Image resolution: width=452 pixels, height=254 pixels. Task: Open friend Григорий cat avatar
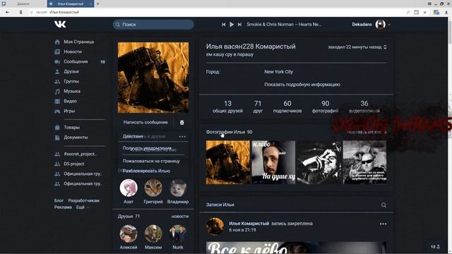click(x=153, y=188)
